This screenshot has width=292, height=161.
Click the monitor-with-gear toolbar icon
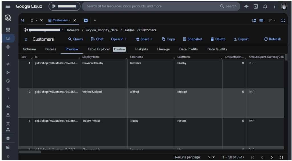click(254, 20)
